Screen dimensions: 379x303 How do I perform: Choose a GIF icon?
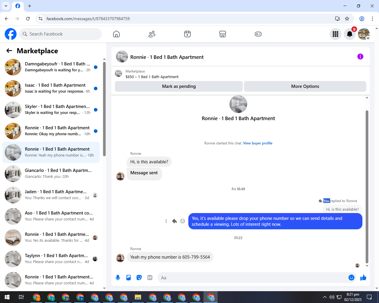(150, 278)
